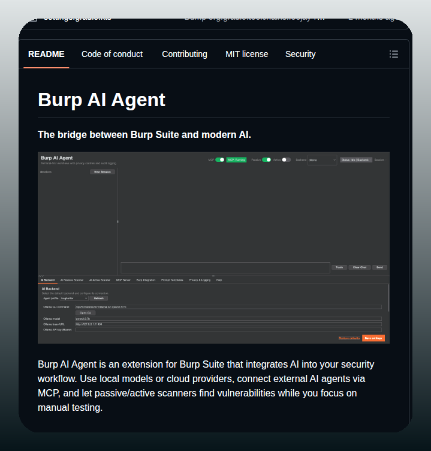
Task: Select the Prompt Templates settings tab
Action: coord(172,280)
